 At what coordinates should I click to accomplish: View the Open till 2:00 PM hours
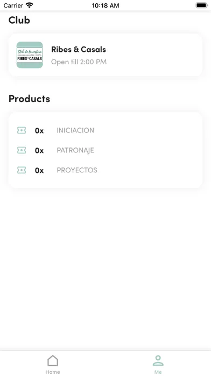(x=79, y=62)
